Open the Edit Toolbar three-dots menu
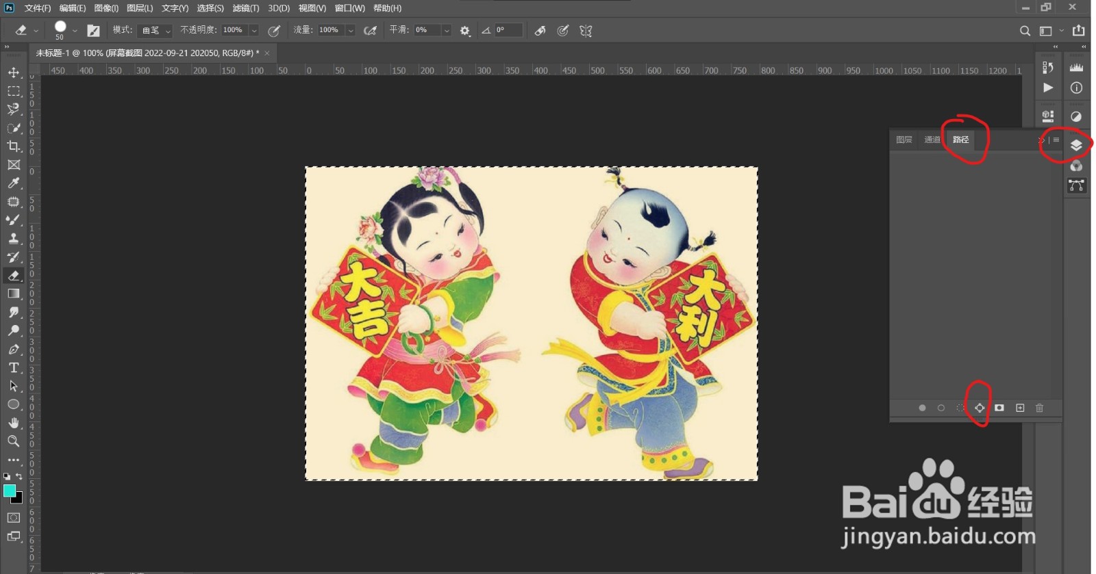Viewport: 1096px width, 574px height. 14,460
